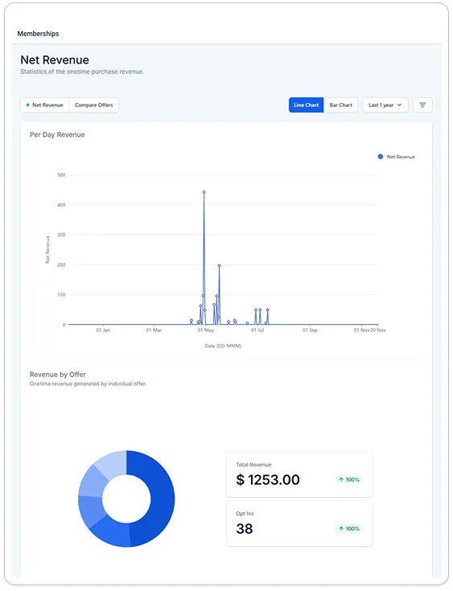Select the Net Revenue view tab
The height and width of the screenshot is (591, 453).
44,105
